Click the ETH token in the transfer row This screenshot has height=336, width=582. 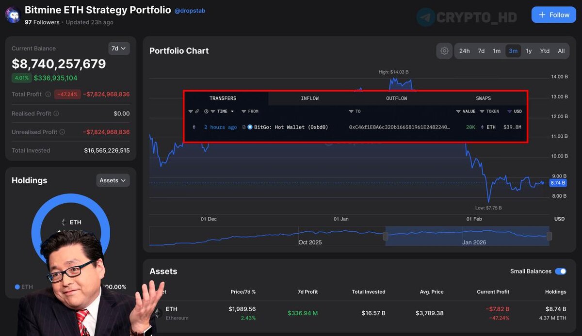coord(488,127)
